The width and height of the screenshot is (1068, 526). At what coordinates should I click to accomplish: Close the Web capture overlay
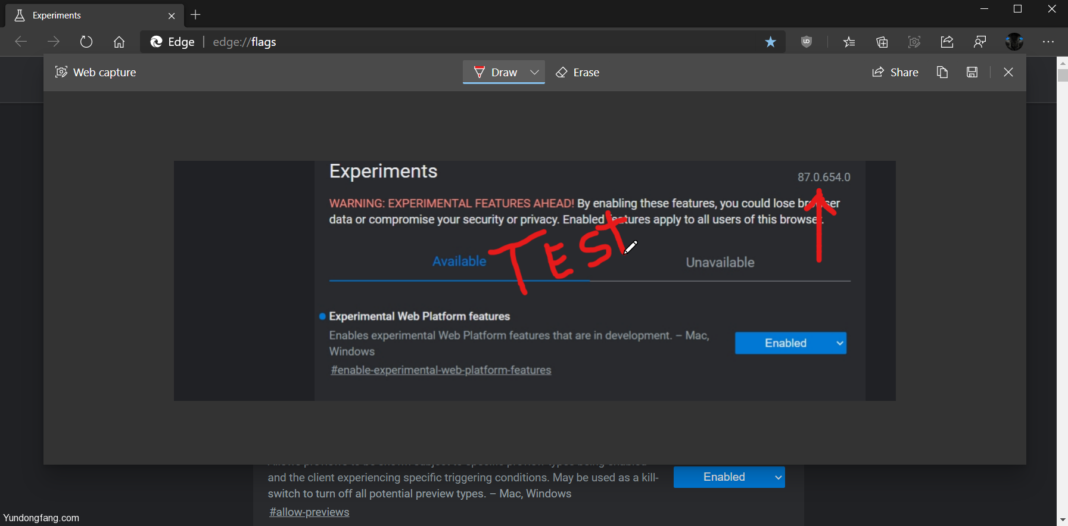[1008, 72]
